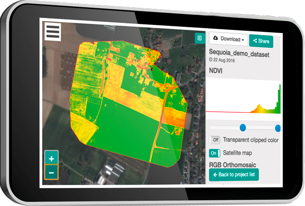Screen dimensions: 305x206
Task: Click the Sequoia_demo_dataset title
Action: tap(239, 53)
